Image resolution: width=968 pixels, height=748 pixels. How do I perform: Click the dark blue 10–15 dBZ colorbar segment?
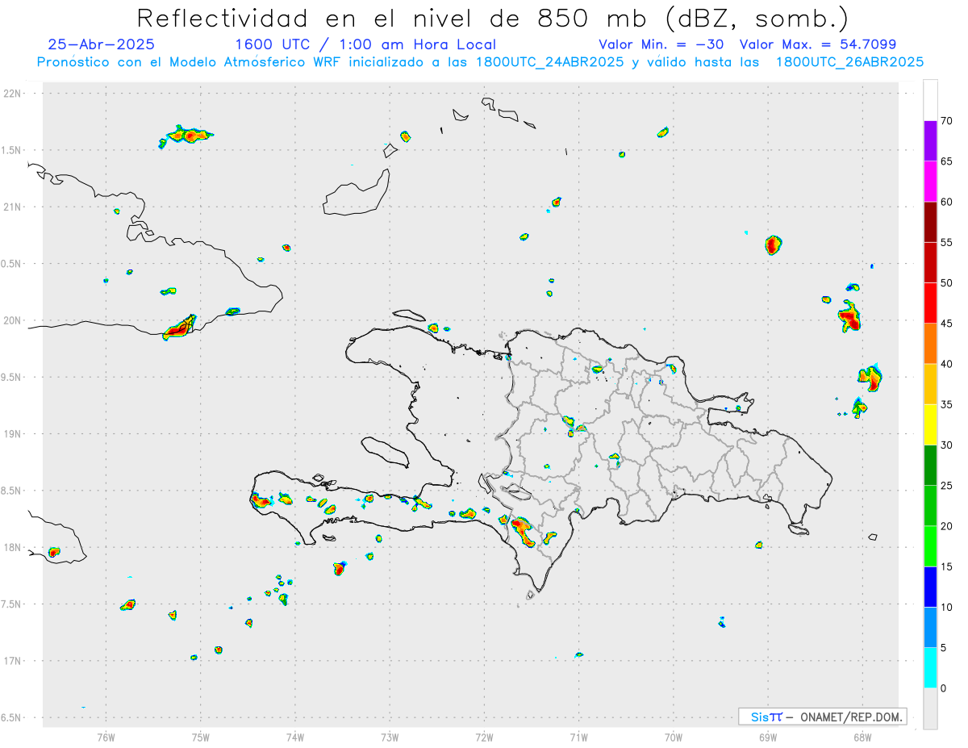(930, 587)
